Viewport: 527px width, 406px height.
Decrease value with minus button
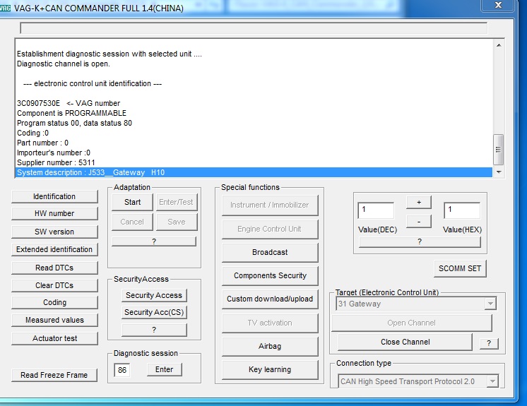point(418,221)
